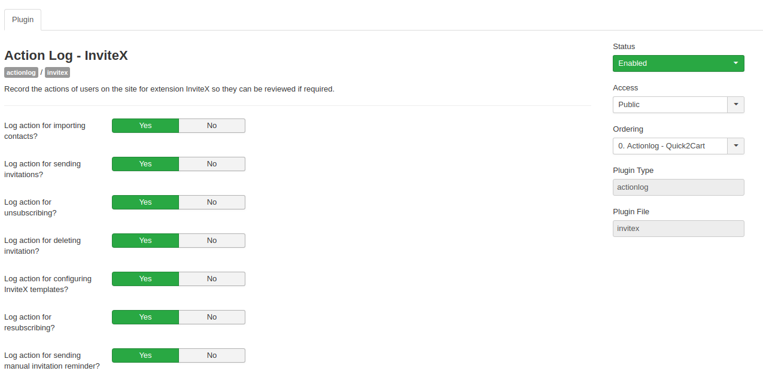Click the Status dropdown caret icon
The image size is (763, 383).
point(735,63)
